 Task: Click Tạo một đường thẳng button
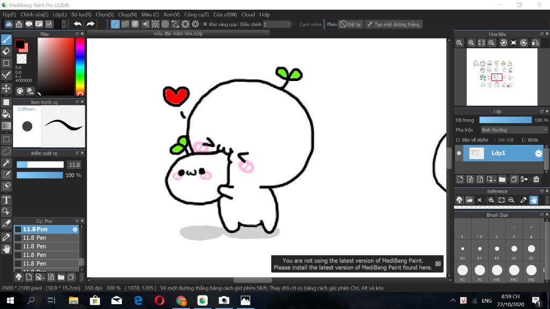(394, 24)
